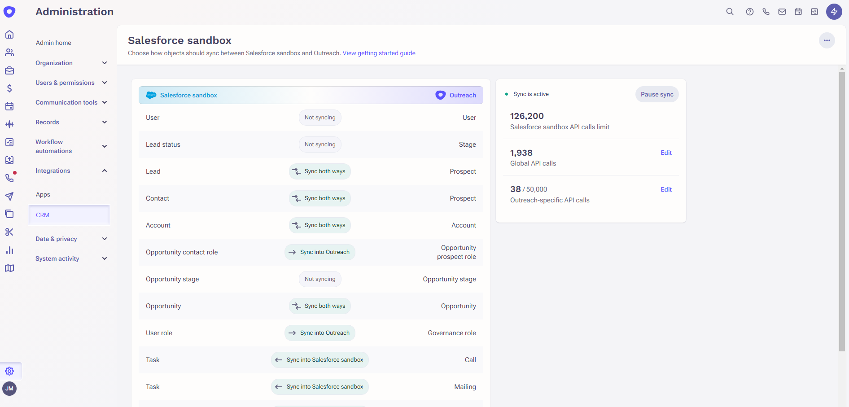
Task: Open the Reports bar chart icon
Action: click(x=9, y=250)
